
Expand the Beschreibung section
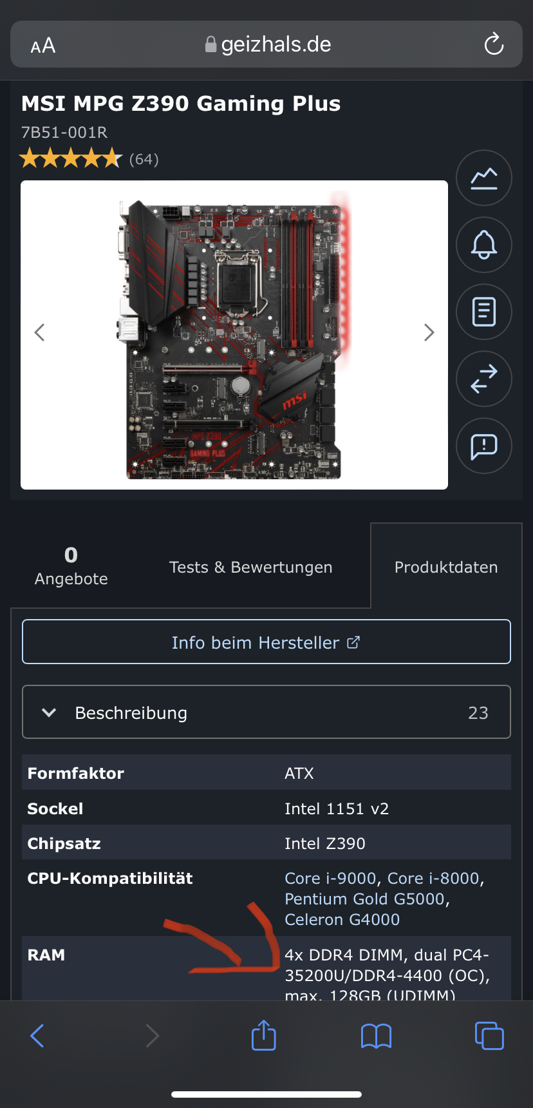[x=266, y=712]
